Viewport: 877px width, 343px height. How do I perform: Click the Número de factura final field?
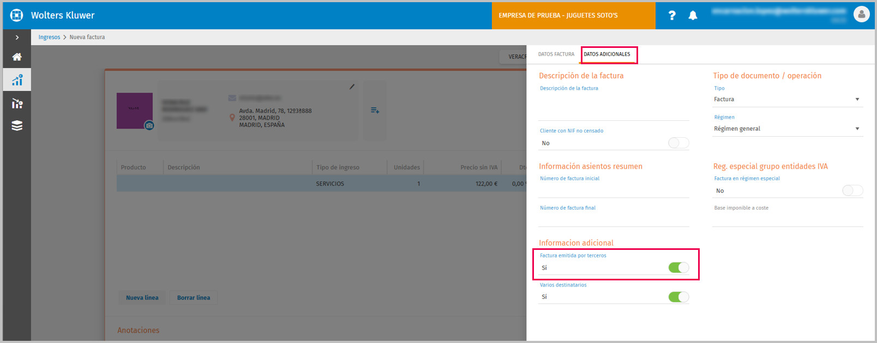click(614, 219)
